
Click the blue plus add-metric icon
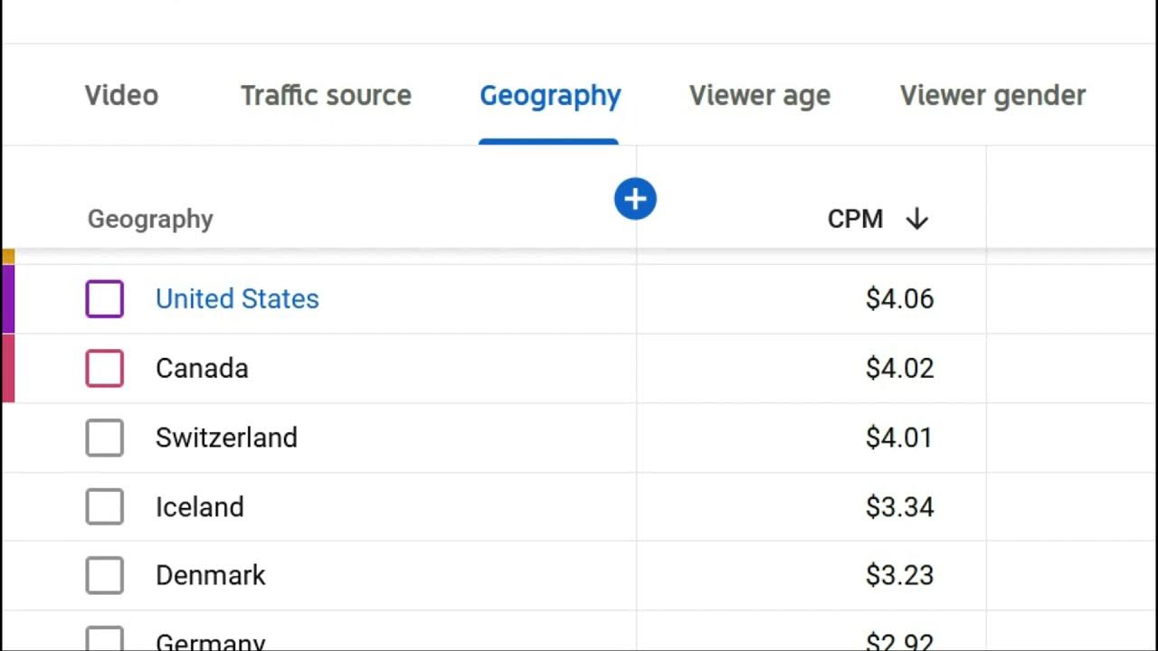pos(635,199)
